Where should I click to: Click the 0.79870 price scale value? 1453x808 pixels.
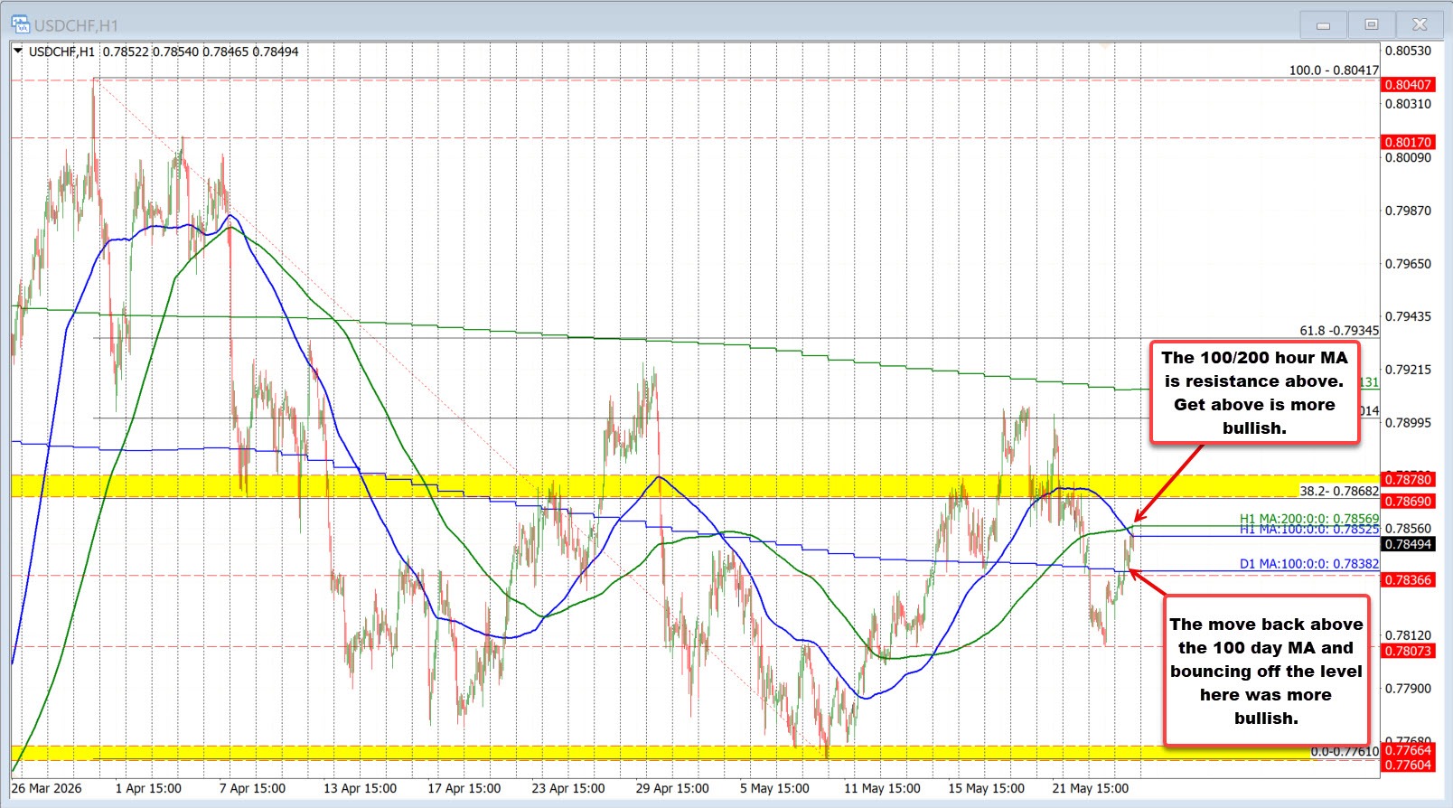(x=1408, y=211)
